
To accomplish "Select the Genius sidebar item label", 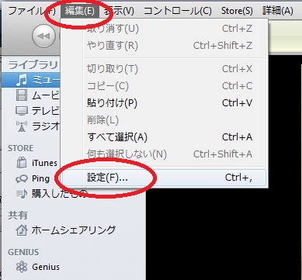I will tap(46, 267).
